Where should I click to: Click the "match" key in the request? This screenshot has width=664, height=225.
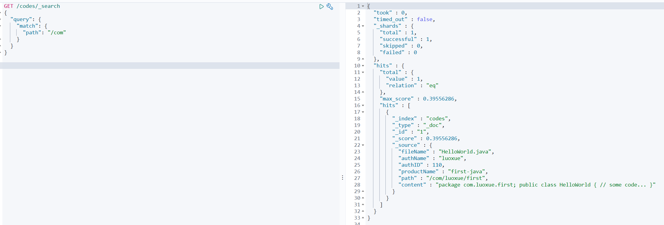point(27,26)
